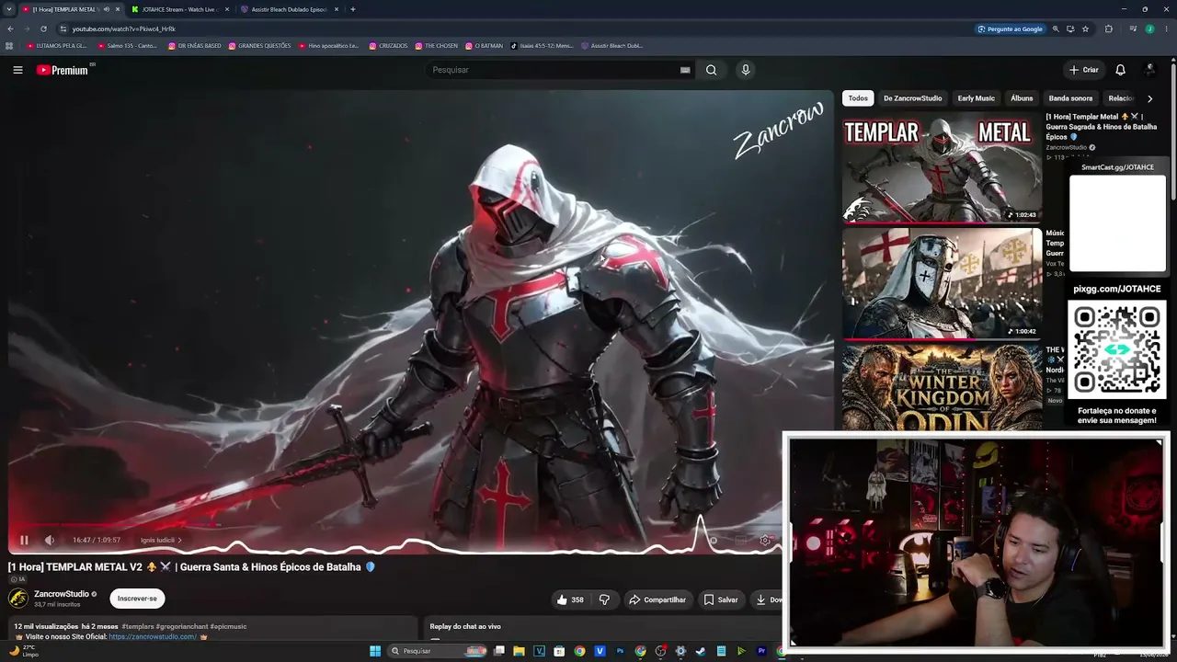Open YouTube notifications bell
The width and height of the screenshot is (1177, 662).
(x=1120, y=70)
